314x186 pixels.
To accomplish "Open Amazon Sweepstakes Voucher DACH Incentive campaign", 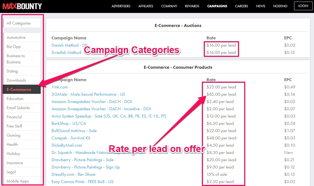I will [101, 109].
